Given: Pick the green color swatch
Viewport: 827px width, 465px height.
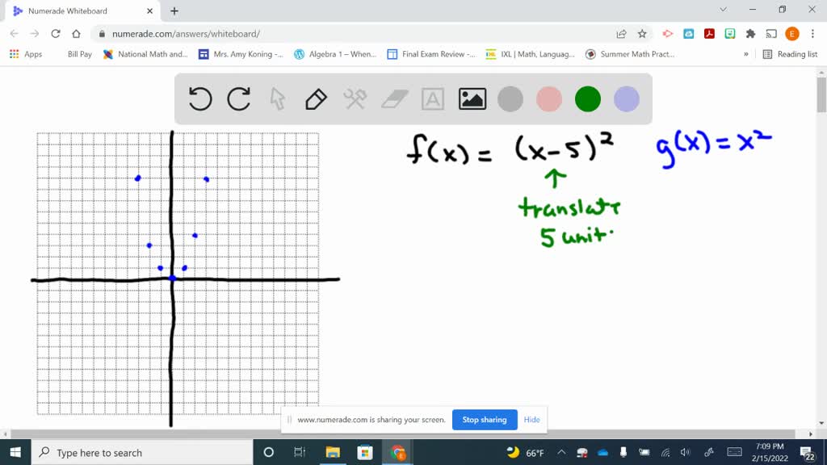Looking at the screenshot, I should 587,98.
